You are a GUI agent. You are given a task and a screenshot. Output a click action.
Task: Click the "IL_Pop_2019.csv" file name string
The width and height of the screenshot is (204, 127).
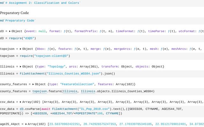[94, 109]
